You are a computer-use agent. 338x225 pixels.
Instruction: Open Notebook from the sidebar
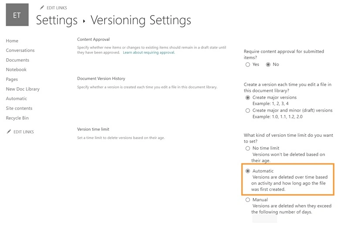(16, 69)
